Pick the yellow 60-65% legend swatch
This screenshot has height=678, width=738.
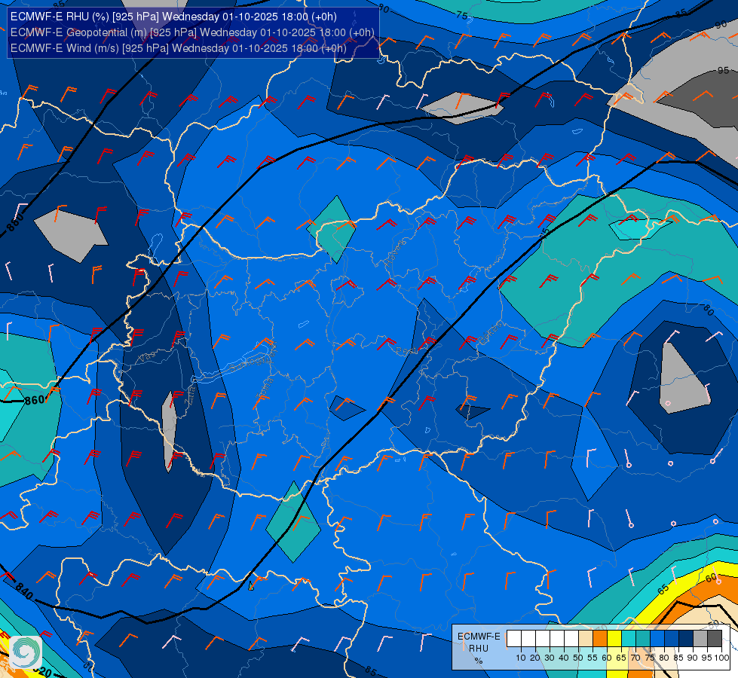(614, 639)
